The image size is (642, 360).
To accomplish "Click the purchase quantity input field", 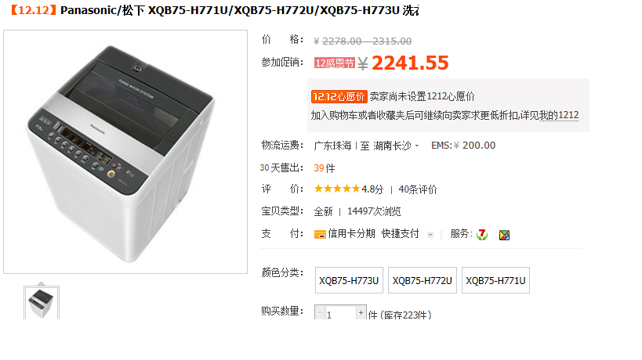I will click(340, 312).
